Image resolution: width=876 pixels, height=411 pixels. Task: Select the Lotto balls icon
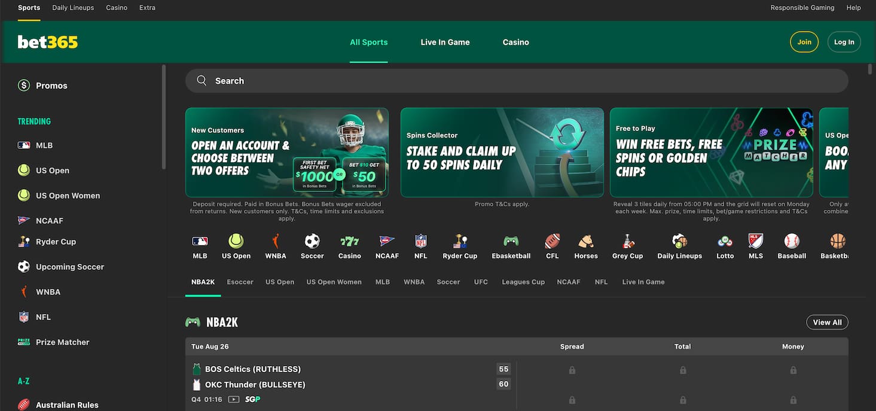(x=725, y=241)
